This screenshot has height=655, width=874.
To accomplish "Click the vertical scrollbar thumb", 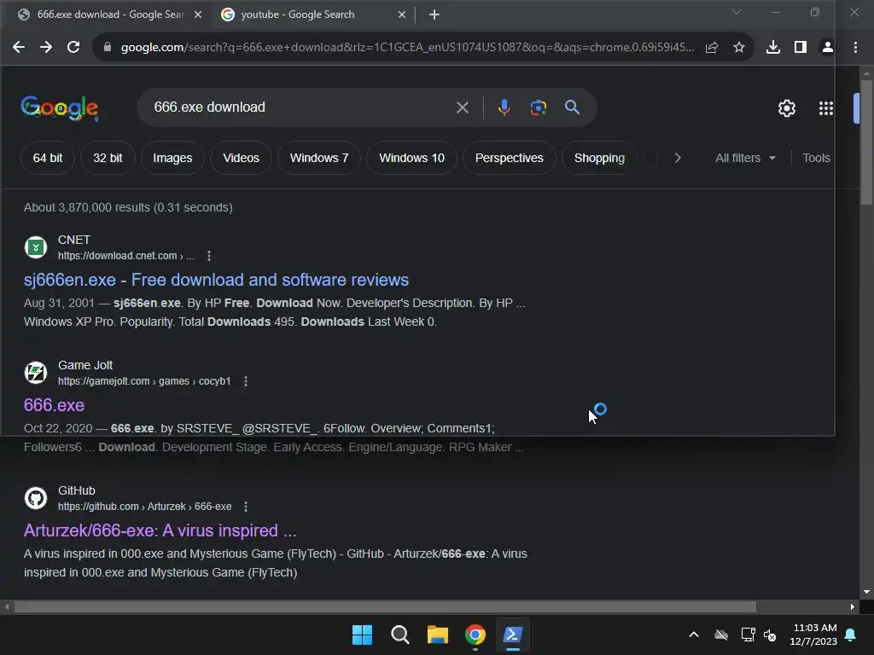I will (866, 142).
